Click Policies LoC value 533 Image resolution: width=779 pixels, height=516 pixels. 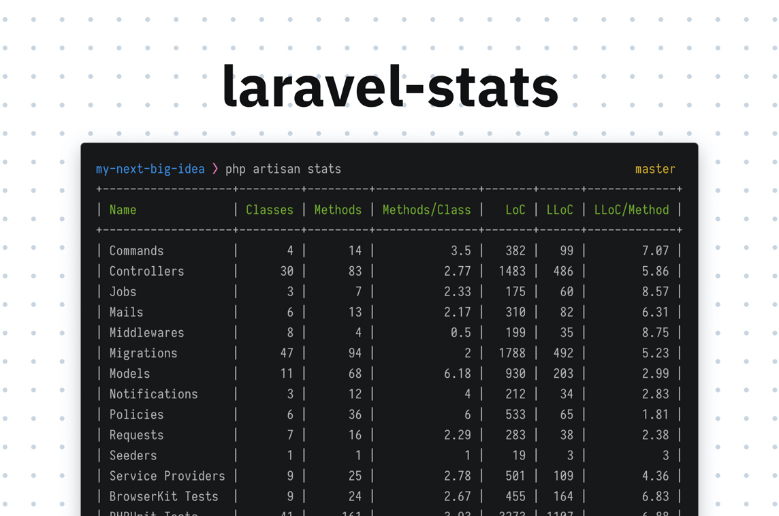(x=515, y=414)
